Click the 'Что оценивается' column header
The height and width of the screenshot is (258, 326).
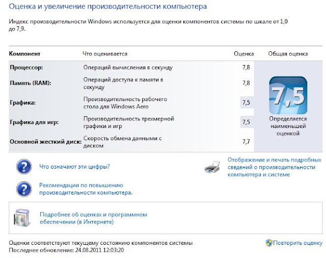click(x=105, y=54)
